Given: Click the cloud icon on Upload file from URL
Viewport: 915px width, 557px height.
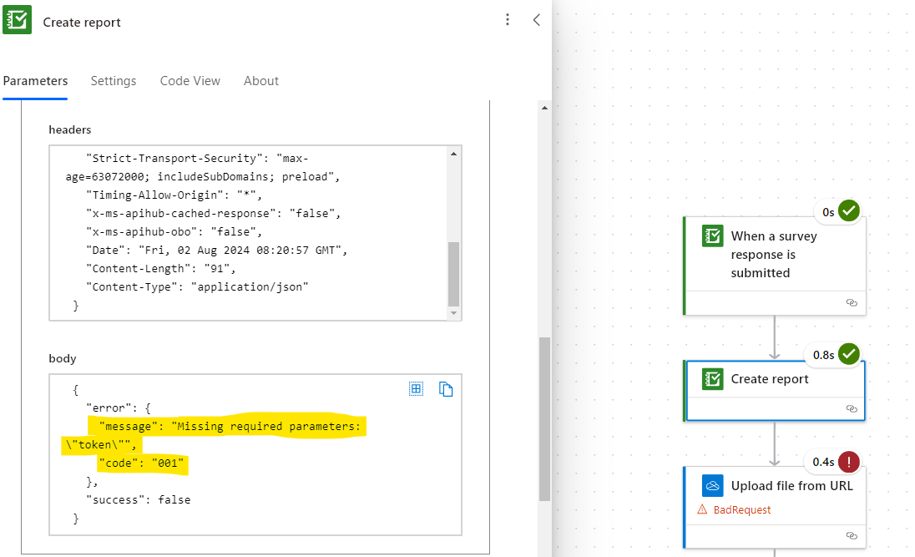Looking at the screenshot, I should pos(713,485).
